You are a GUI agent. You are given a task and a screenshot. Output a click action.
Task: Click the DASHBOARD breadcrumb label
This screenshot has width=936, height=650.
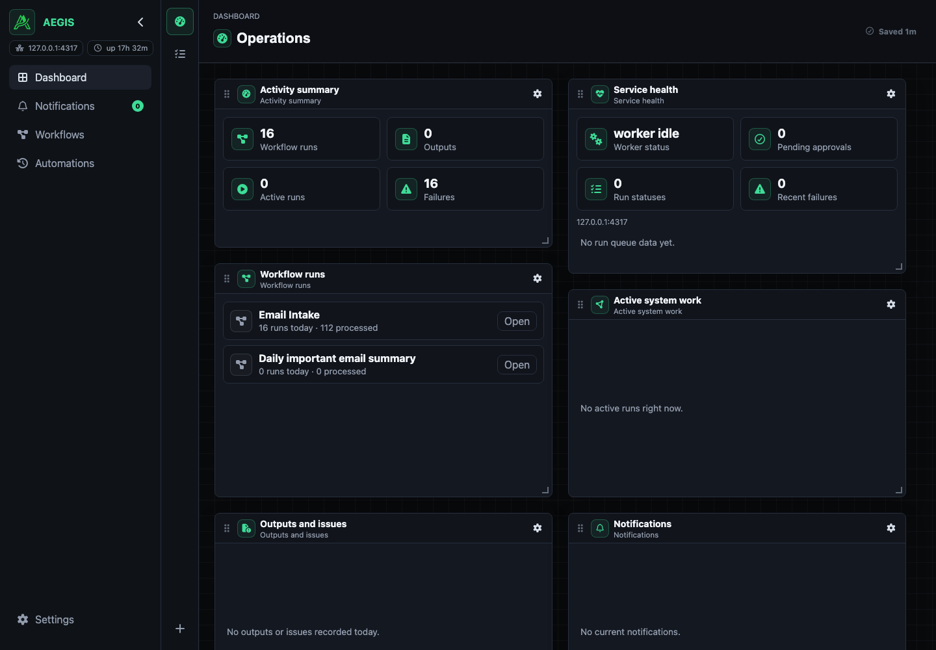[237, 16]
